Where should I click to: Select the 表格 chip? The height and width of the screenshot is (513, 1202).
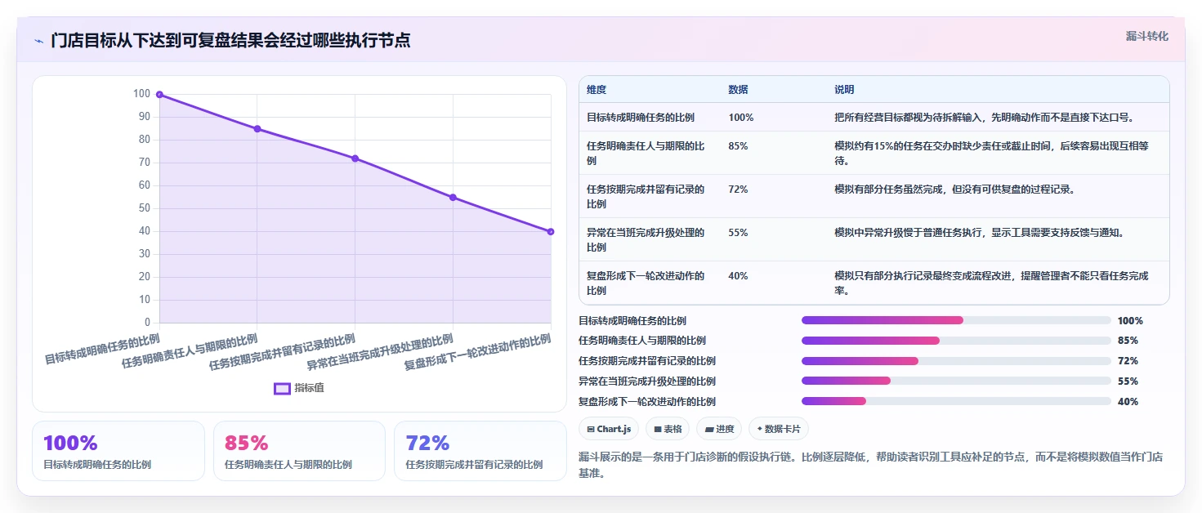pos(668,429)
